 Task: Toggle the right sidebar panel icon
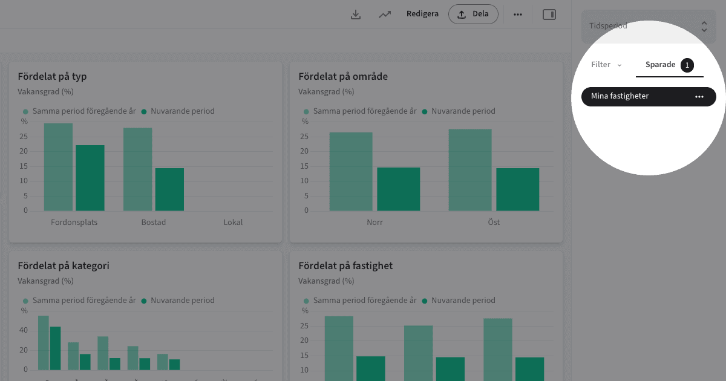pos(549,14)
